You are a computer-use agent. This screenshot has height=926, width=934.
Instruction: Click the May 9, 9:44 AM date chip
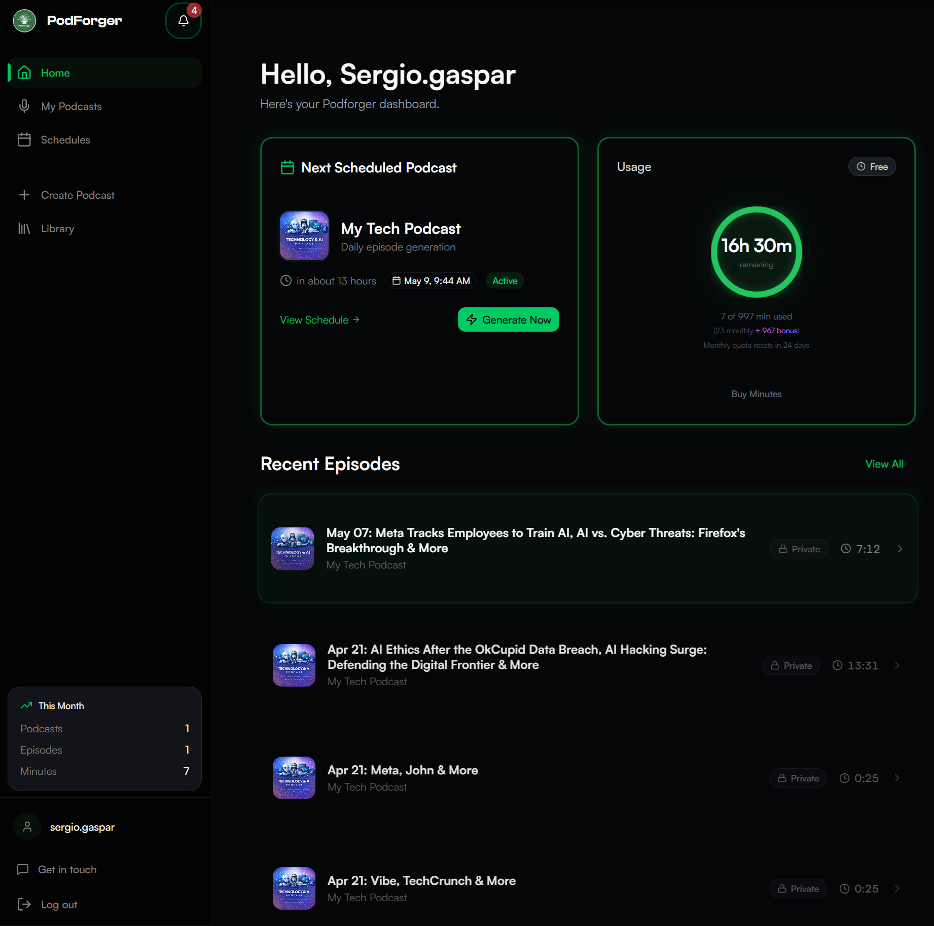pos(431,280)
